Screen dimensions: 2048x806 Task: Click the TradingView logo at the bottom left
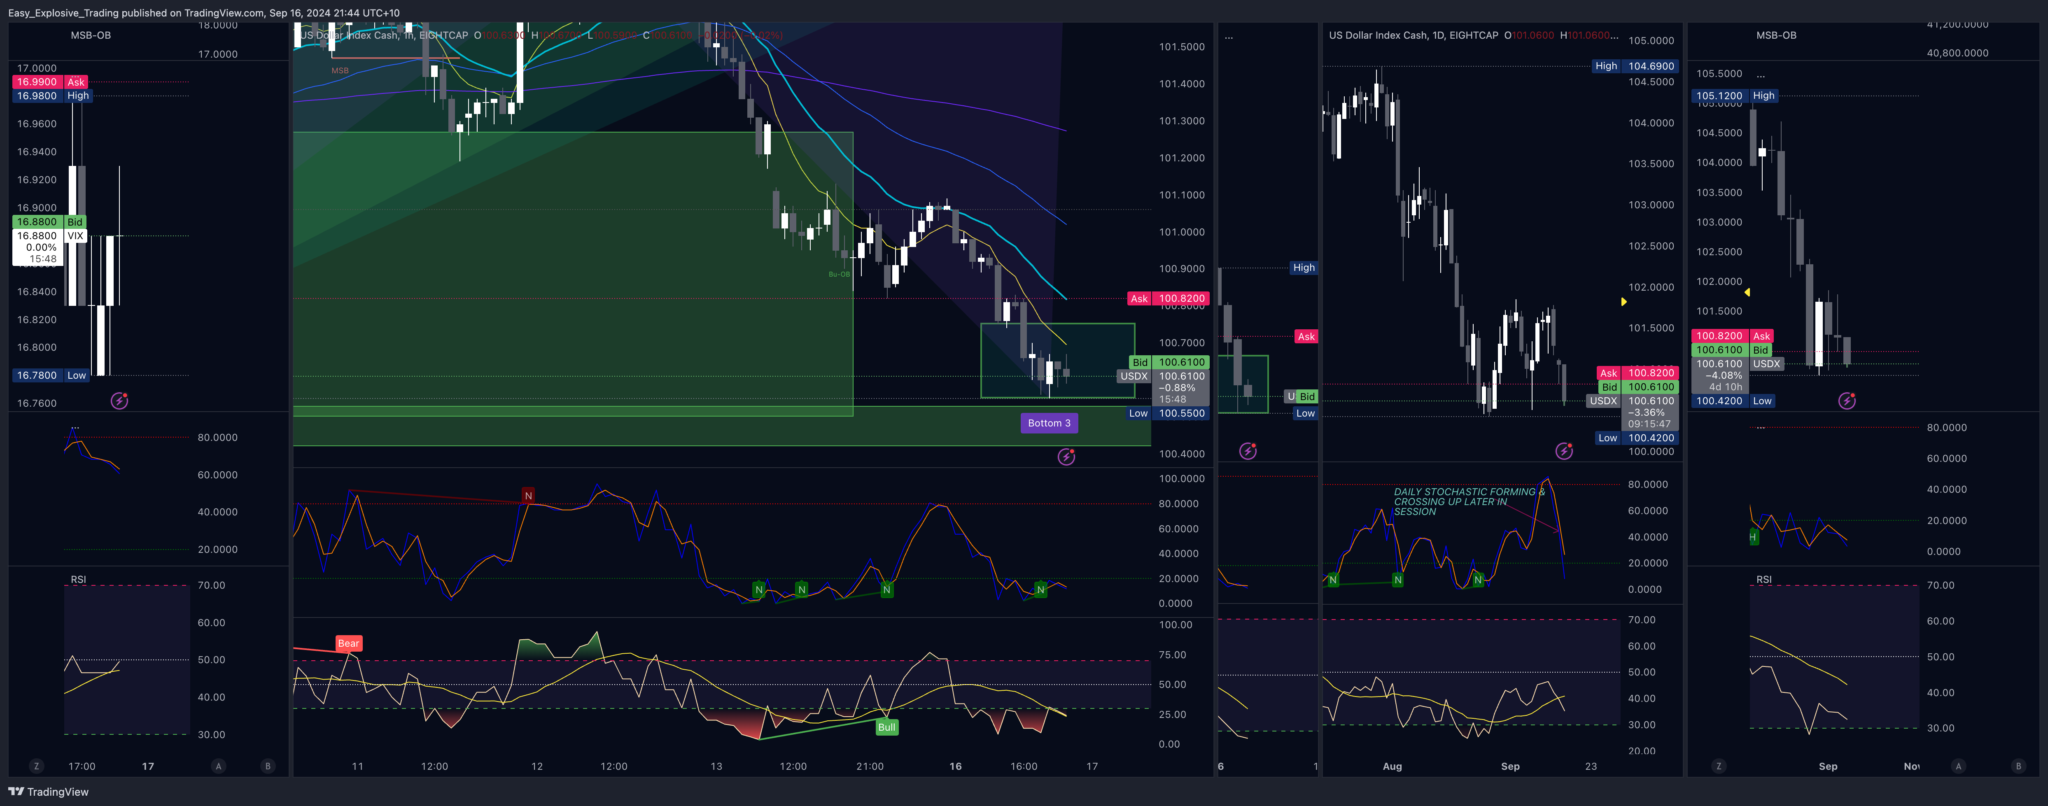(x=49, y=792)
